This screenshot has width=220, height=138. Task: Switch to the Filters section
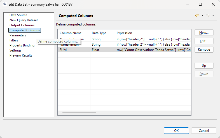coord(14,40)
